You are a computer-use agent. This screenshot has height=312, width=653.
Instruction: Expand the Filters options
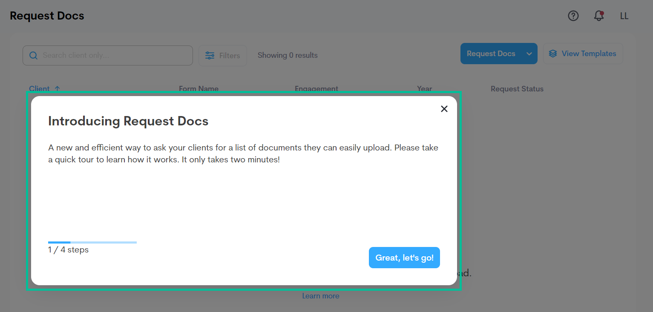222,55
